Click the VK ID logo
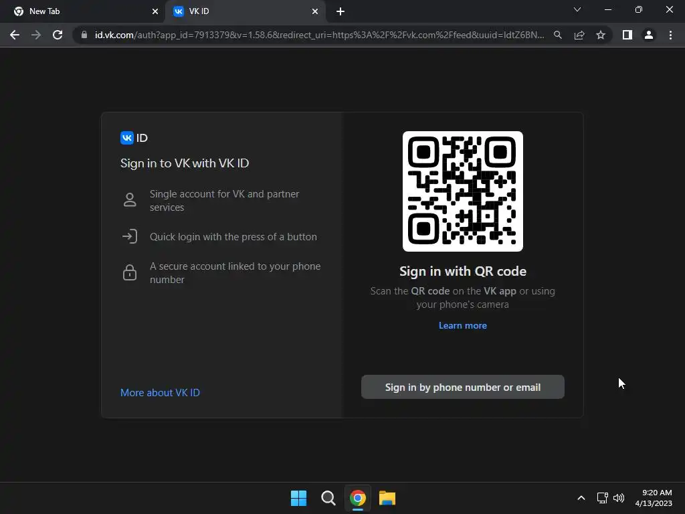This screenshot has height=514, width=685. 134,138
